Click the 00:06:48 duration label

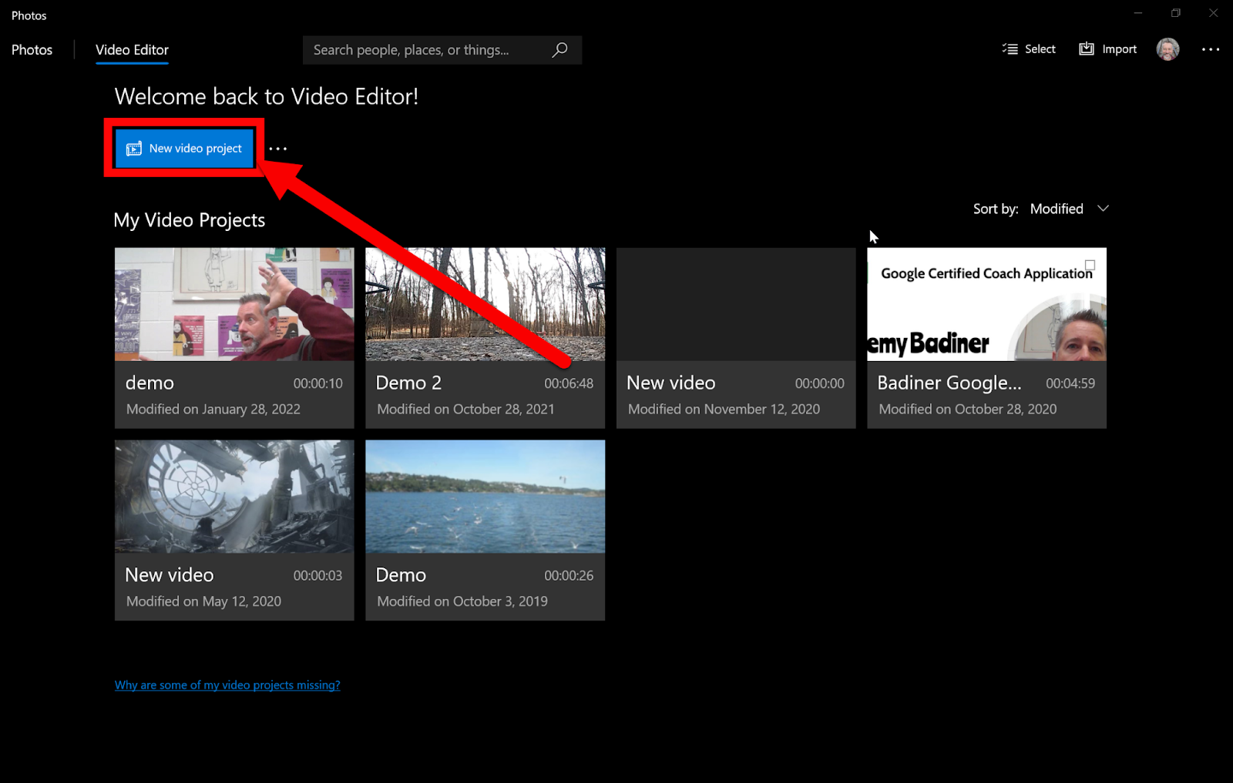point(569,383)
